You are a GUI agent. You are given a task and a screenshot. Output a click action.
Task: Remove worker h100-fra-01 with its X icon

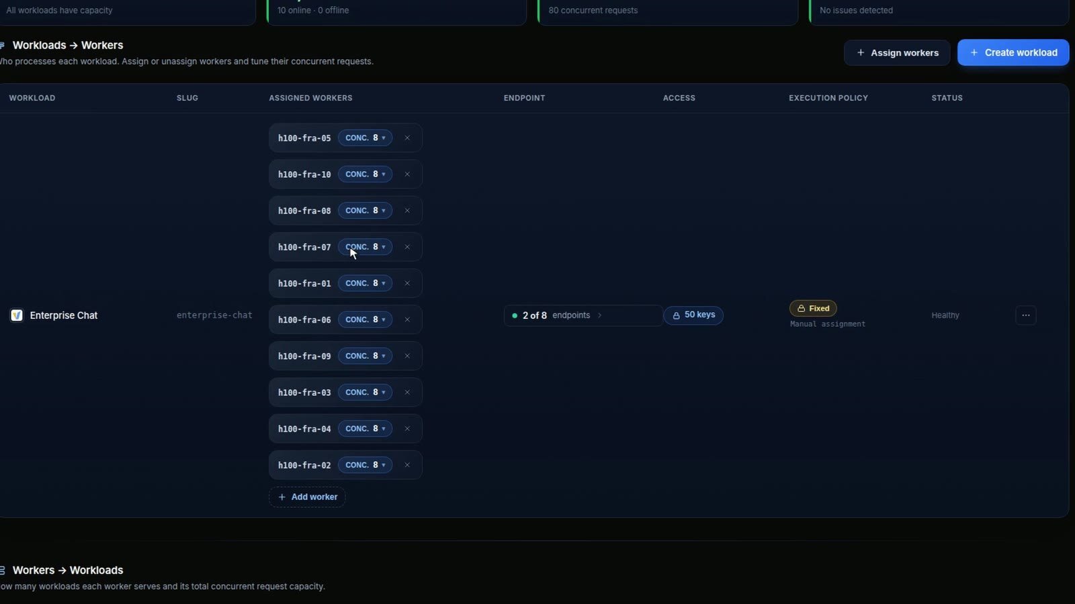(407, 283)
